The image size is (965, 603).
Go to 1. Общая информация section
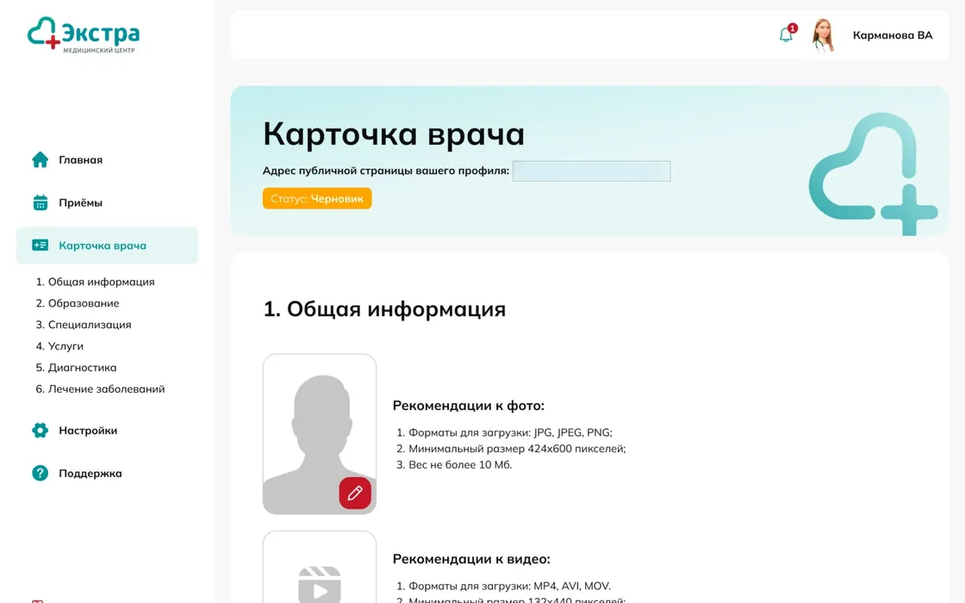click(x=95, y=282)
